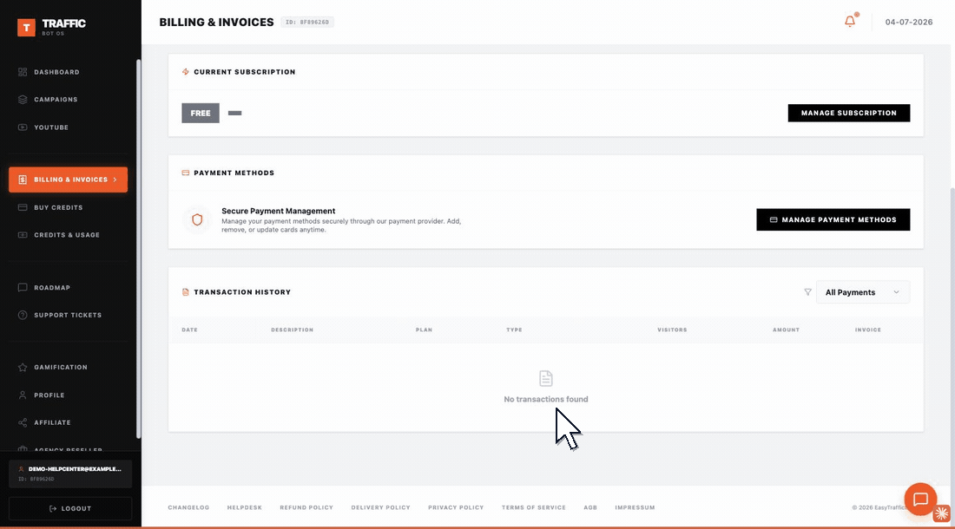Open the Terms of Service footer link

(x=534, y=507)
